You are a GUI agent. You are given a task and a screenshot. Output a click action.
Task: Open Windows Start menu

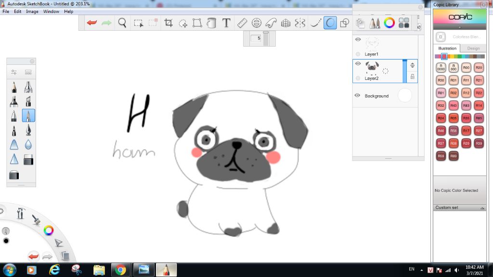[x=10, y=270]
